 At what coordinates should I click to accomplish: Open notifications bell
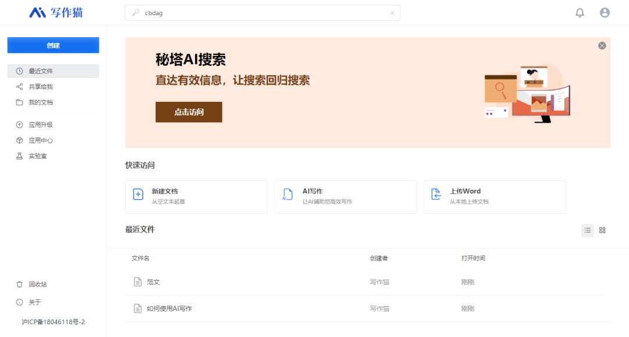[x=579, y=13]
